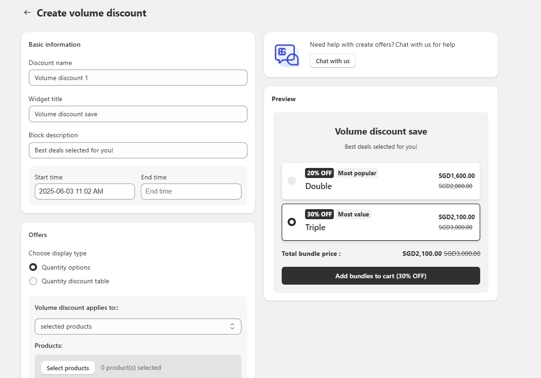541x378 pixels.
Task: Click the Total bundle price label
Action: pyautogui.click(x=311, y=254)
